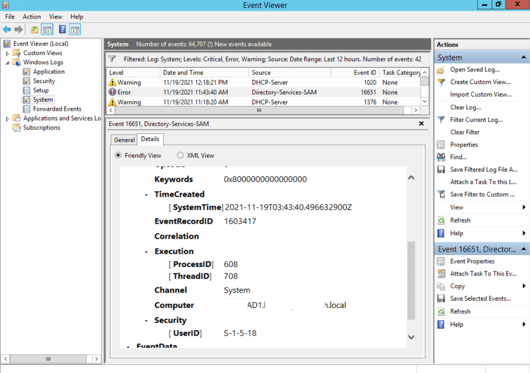Click the event details vertical scrollbar thumb
This screenshot has width=530, height=373.
click(x=411, y=280)
